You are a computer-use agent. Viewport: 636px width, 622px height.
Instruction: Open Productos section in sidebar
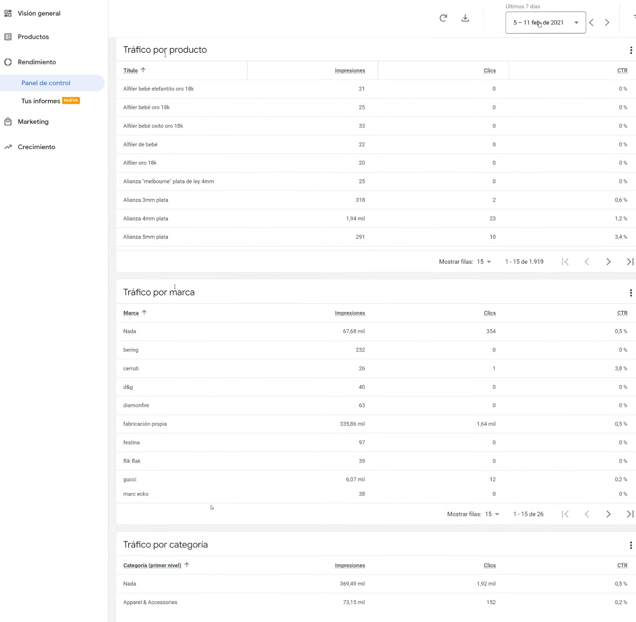click(33, 37)
